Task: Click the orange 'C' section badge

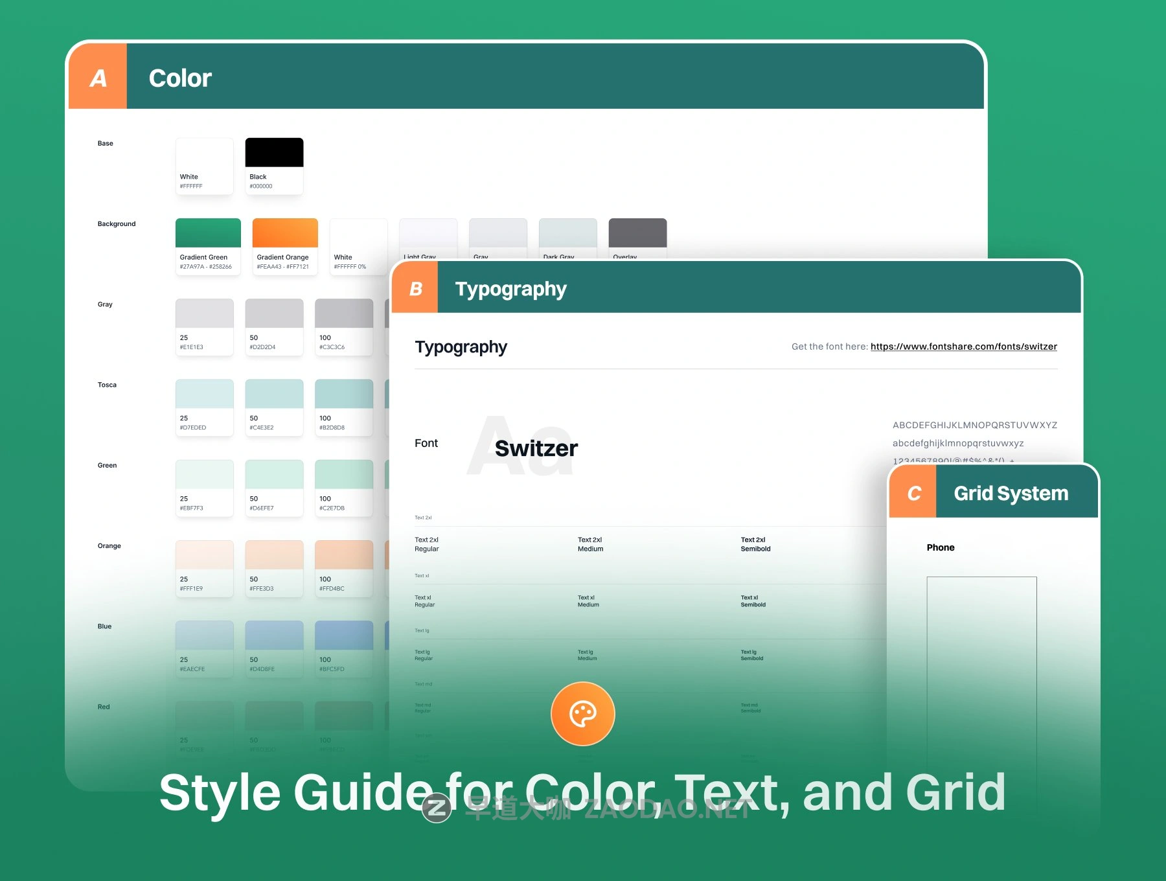Action: [913, 494]
